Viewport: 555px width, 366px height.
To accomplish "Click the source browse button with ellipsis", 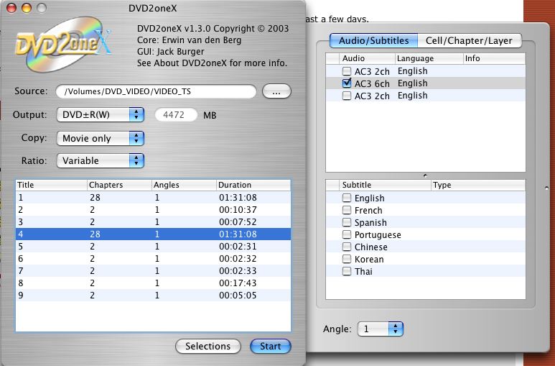I will (x=276, y=91).
